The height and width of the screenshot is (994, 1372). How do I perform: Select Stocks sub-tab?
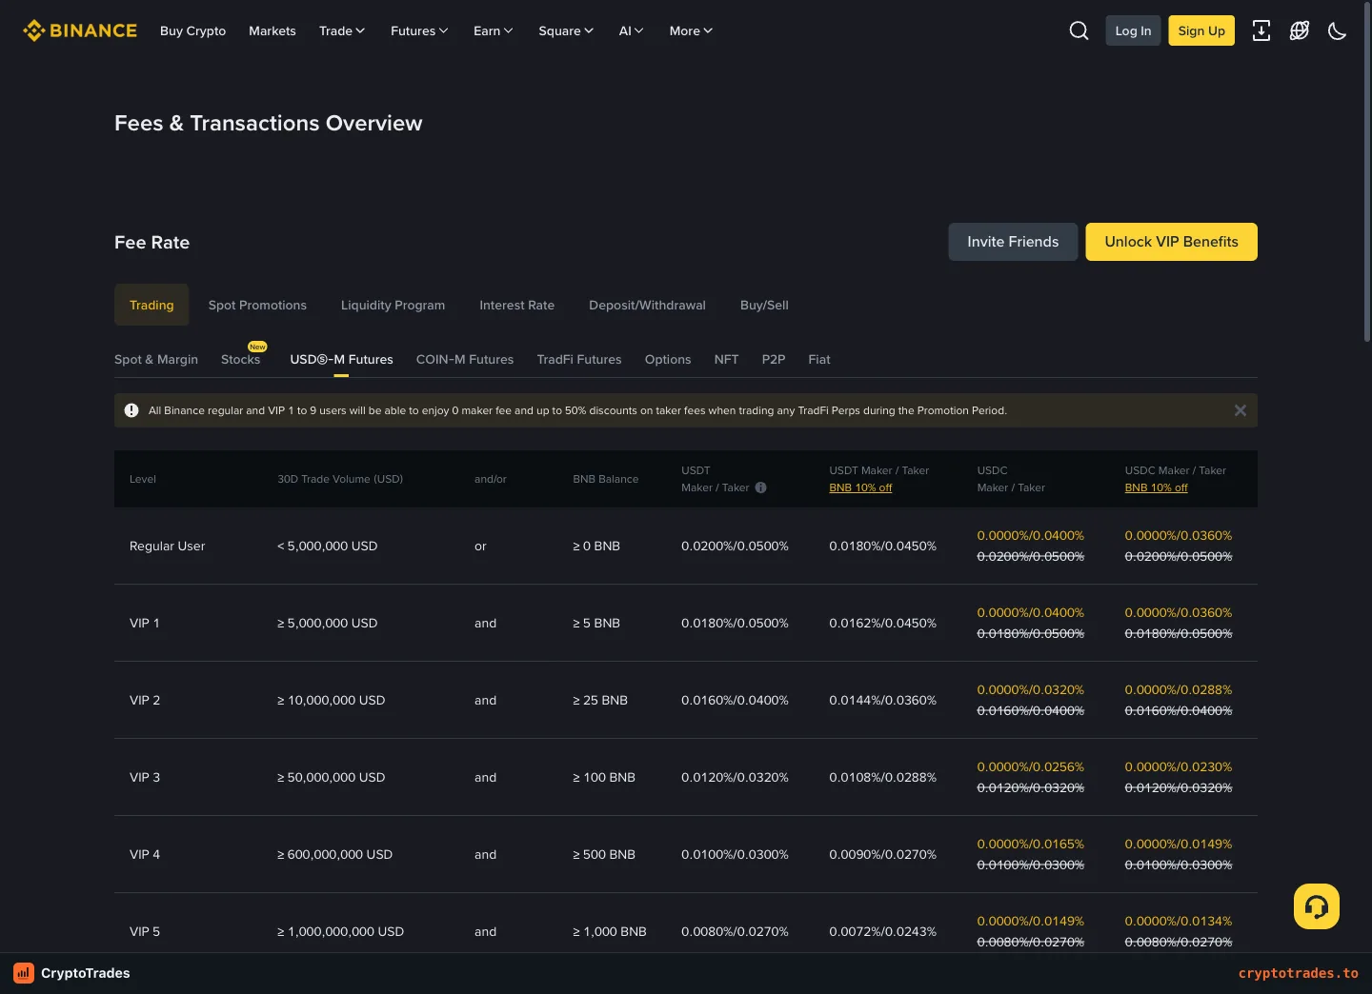tap(240, 359)
